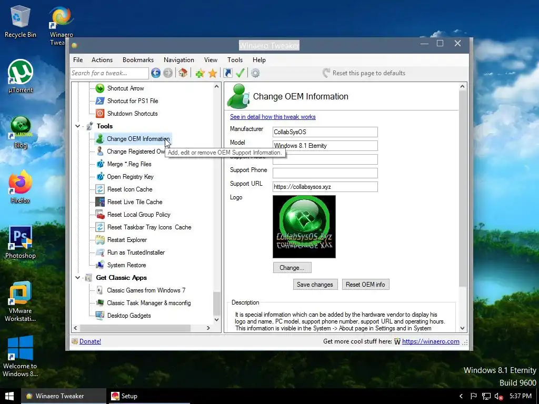Image resolution: width=539 pixels, height=404 pixels.
Task: Click the Desktop Gadgets icon
Action: tap(99, 316)
